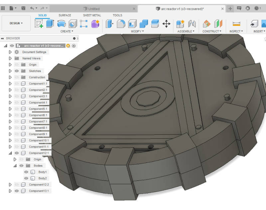Select the Offset Plane tool
The height and width of the screenshot is (210, 266).
point(206,24)
